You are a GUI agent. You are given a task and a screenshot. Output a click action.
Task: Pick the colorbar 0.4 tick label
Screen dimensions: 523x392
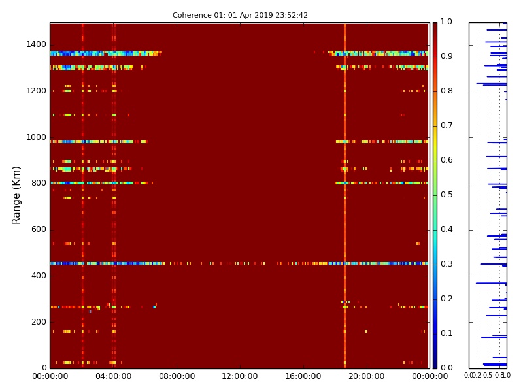447,229
